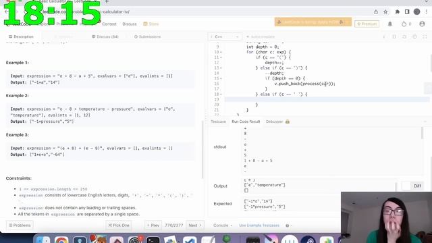
Task: Select the Run Code Result tab
Action: (x=246, y=122)
